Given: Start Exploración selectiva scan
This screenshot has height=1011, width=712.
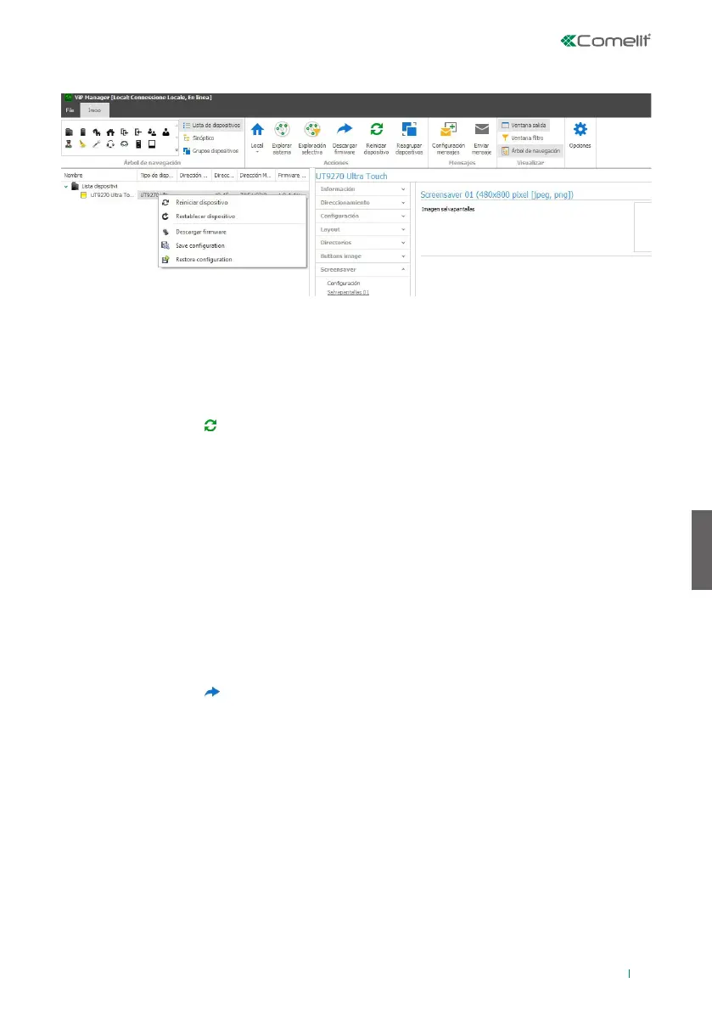Looking at the screenshot, I should point(311,138).
